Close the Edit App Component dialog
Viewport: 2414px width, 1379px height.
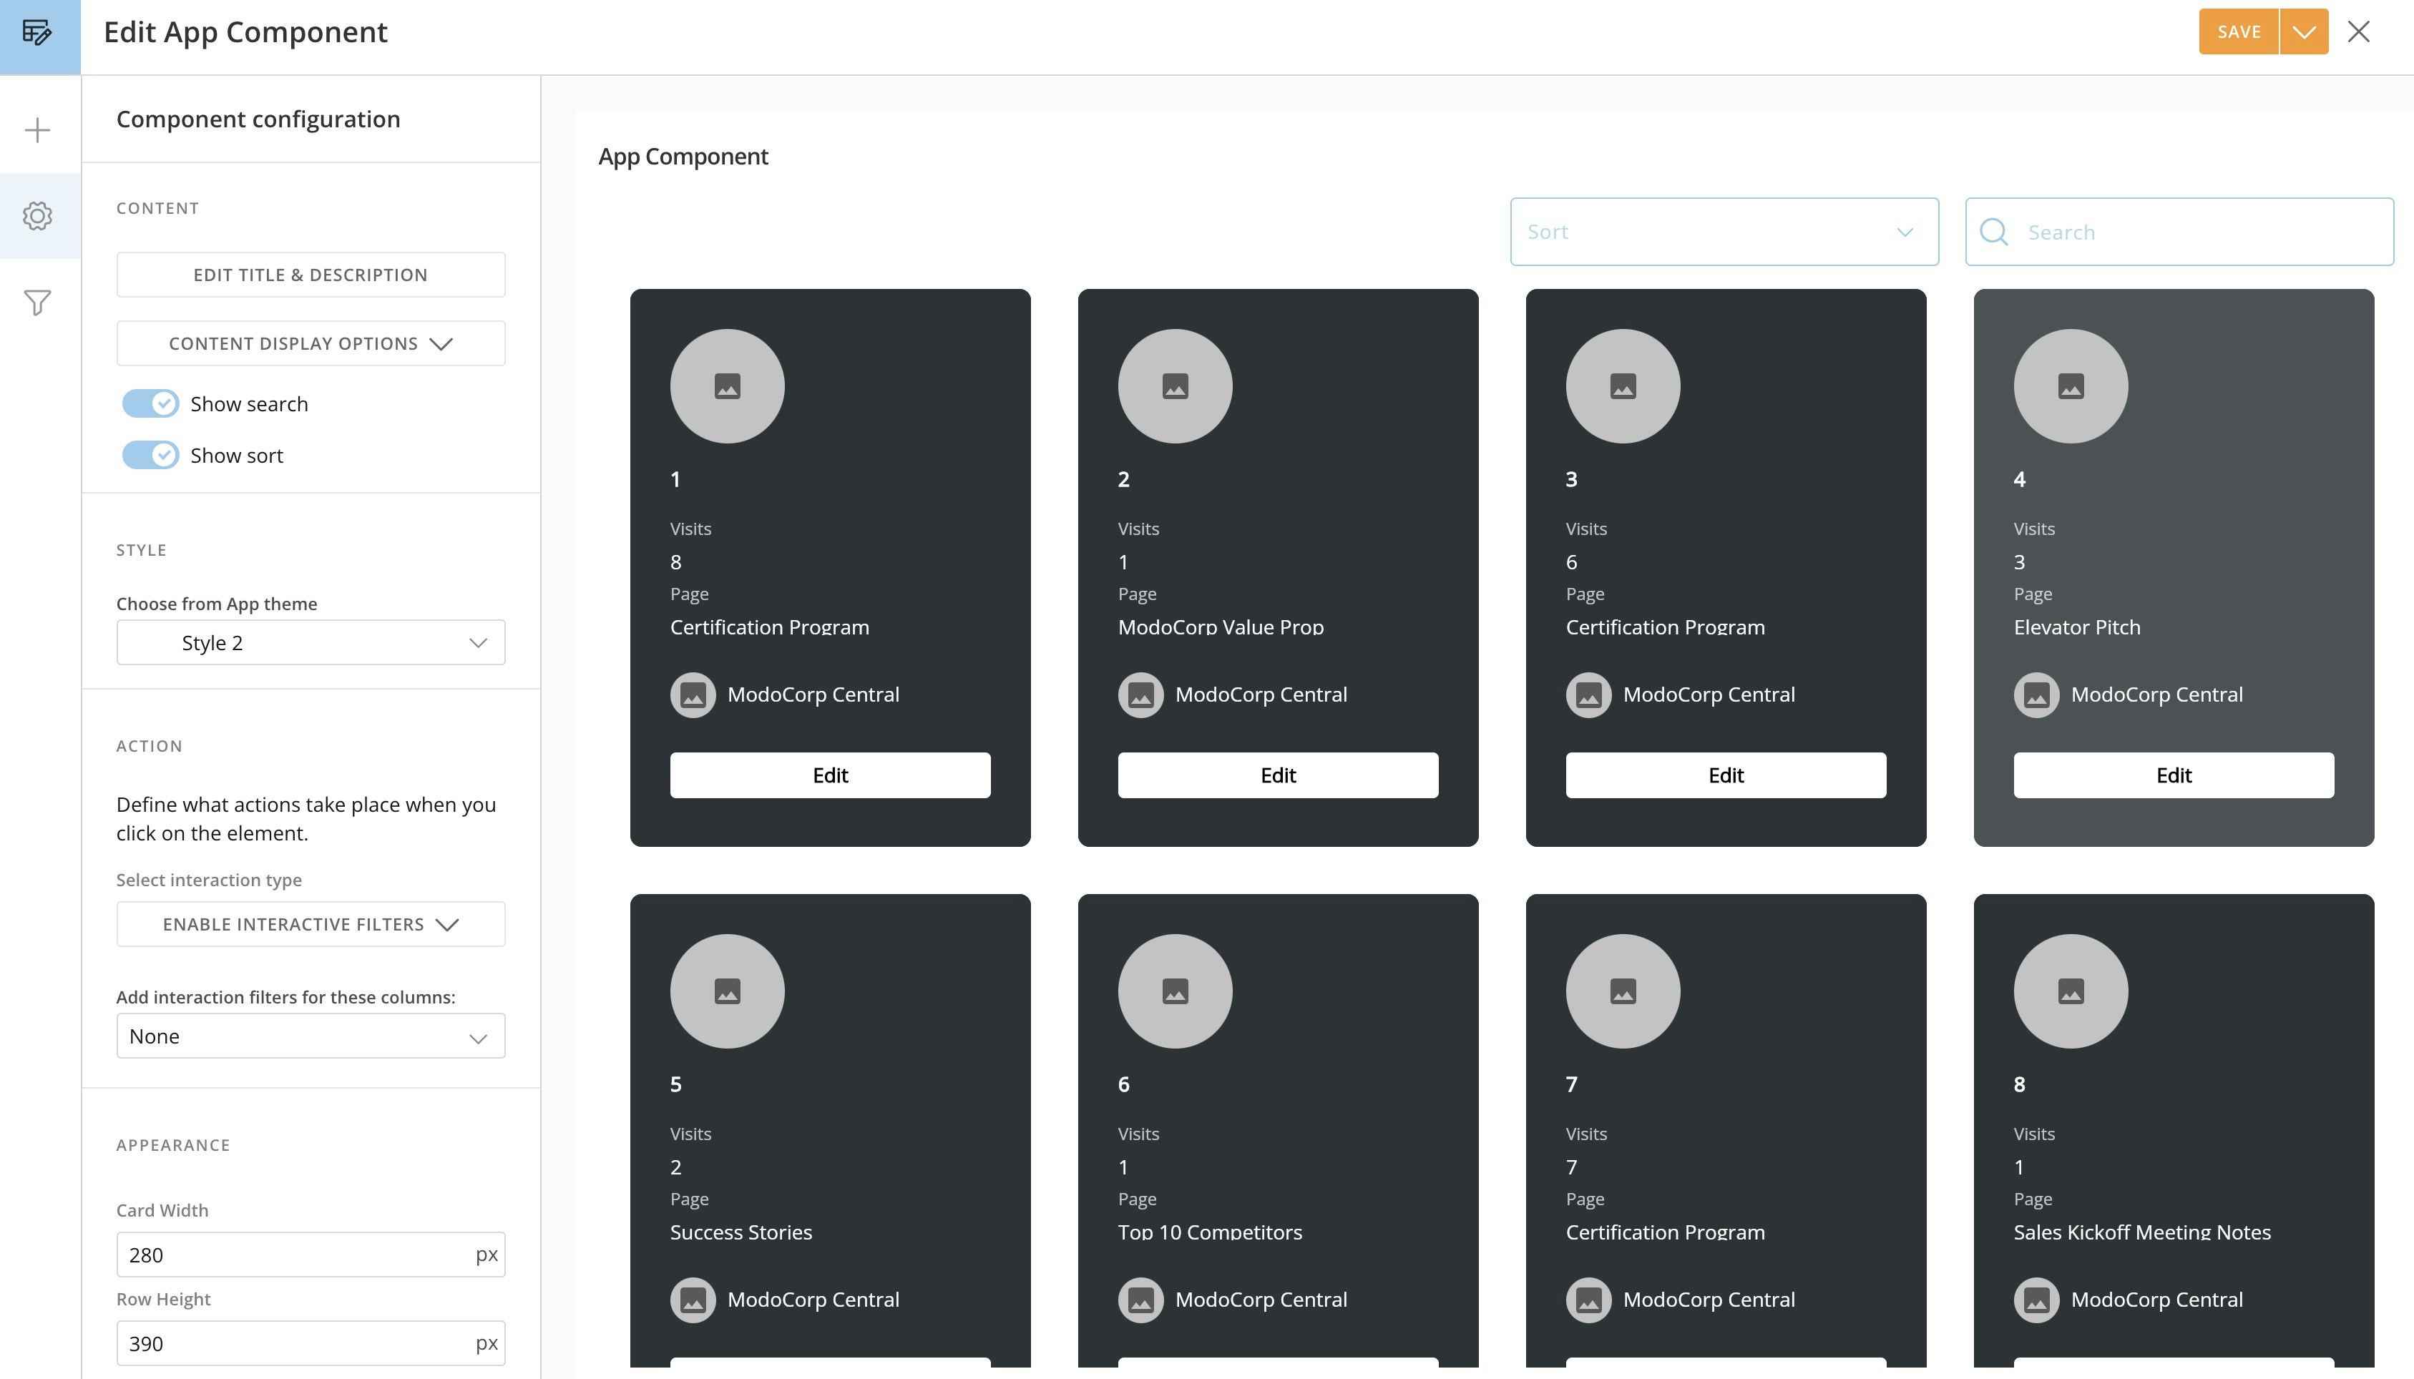2358,32
